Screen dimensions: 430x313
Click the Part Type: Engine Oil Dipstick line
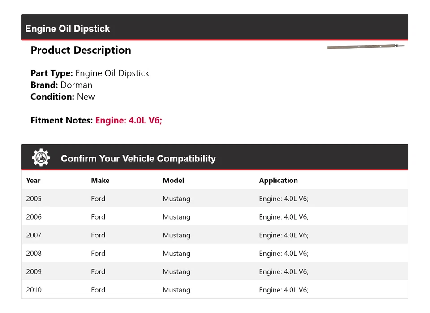[90, 73]
